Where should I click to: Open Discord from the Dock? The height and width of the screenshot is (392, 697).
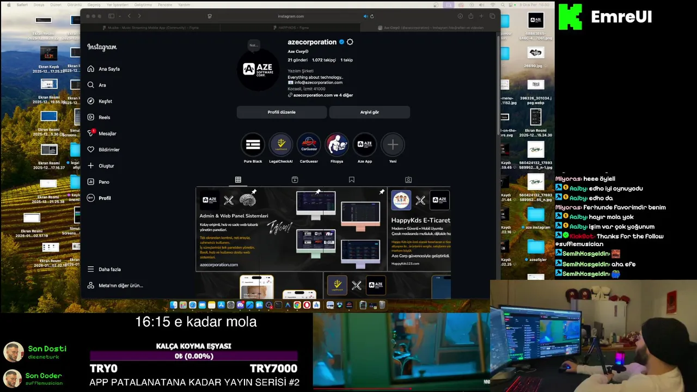tap(240, 305)
